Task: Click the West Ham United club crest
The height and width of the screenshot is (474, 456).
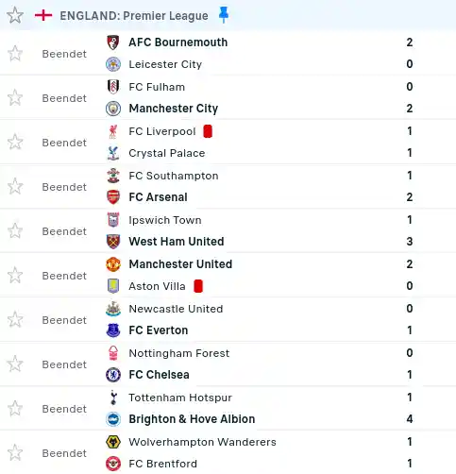Action: coord(113,242)
